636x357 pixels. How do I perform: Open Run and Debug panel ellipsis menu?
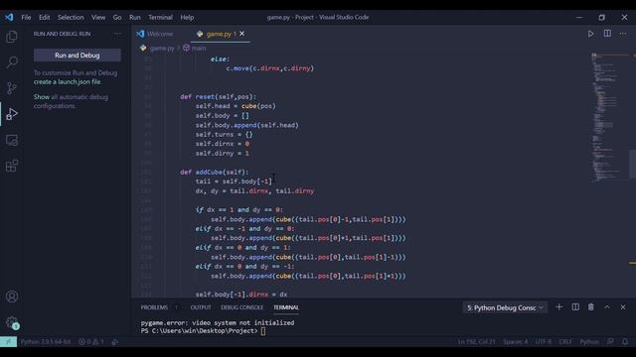pos(117,34)
